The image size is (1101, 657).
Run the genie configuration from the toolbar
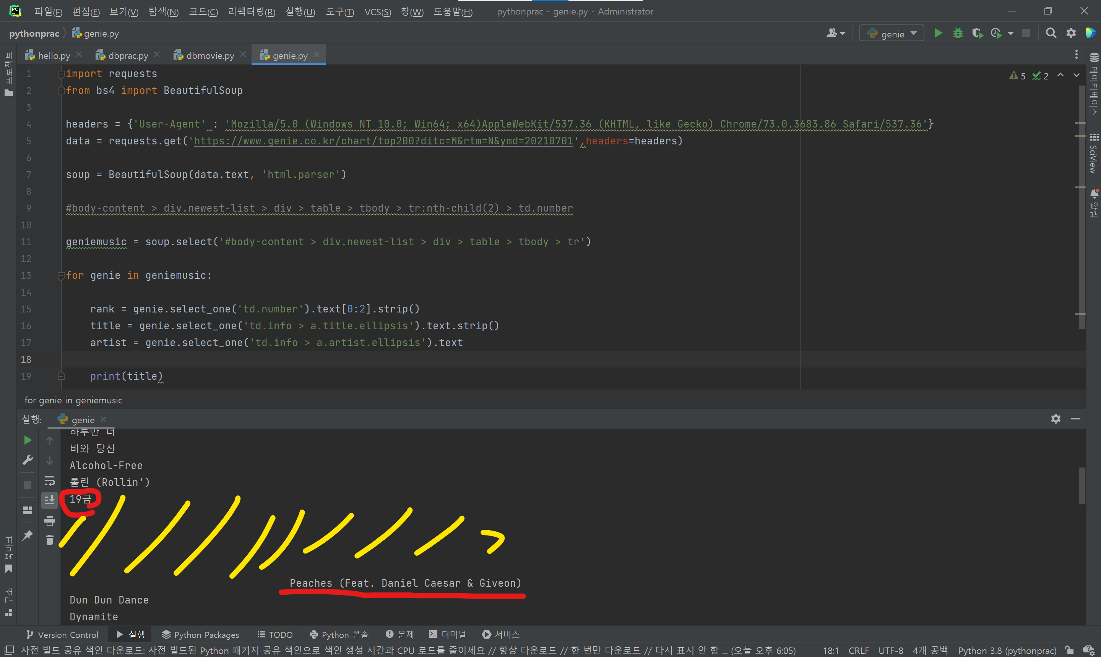click(x=938, y=33)
